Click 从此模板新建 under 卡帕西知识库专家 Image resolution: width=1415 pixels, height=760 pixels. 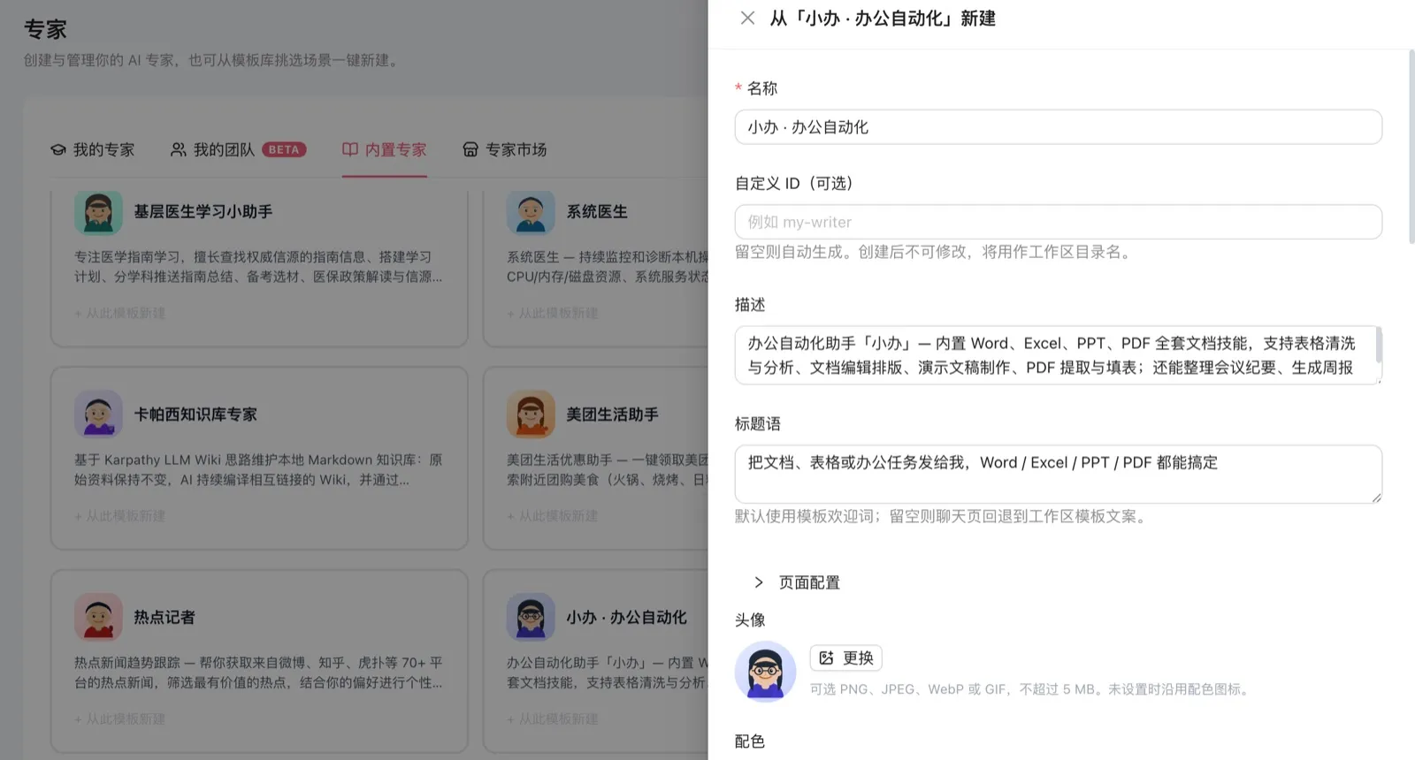point(120,515)
